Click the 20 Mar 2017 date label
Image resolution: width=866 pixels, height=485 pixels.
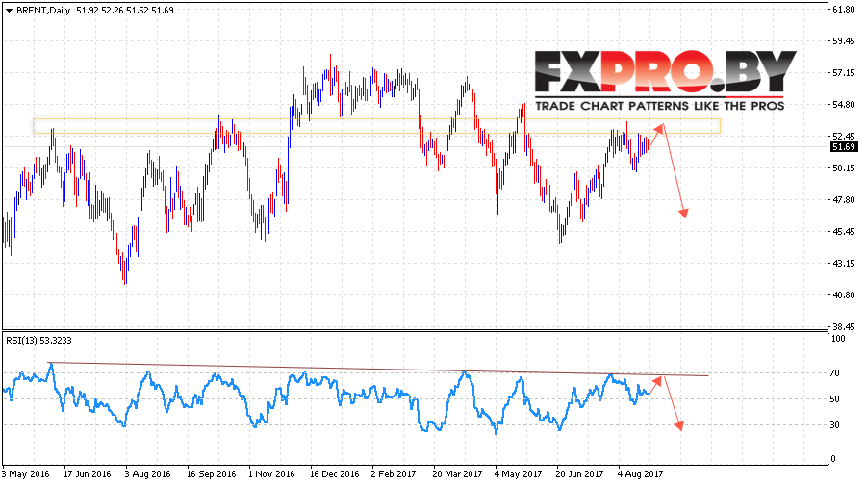457,474
